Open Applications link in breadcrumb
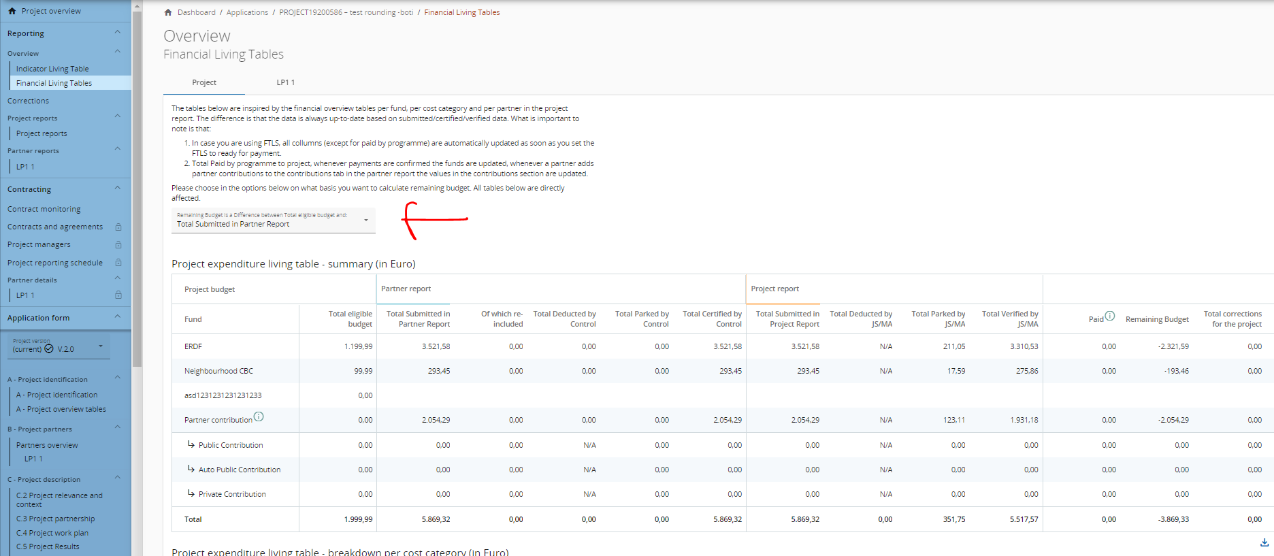Image resolution: width=1274 pixels, height=556 pixels. 247,12
